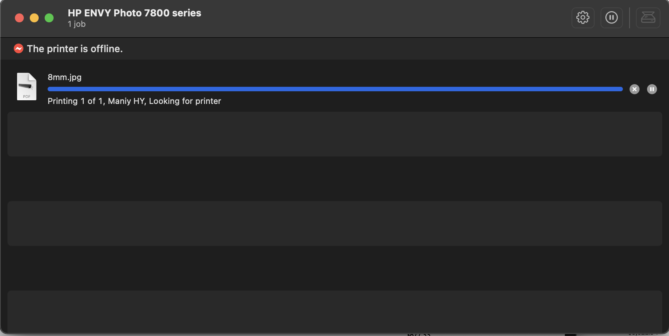This screenshot has height=336, width=669.
Task: Pause the printer from the toolbar
Action: pyautogui.click(x=611, y=18)
